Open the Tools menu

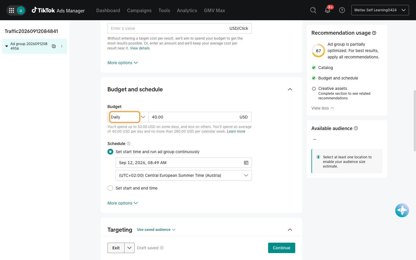[x=164, y=10]
